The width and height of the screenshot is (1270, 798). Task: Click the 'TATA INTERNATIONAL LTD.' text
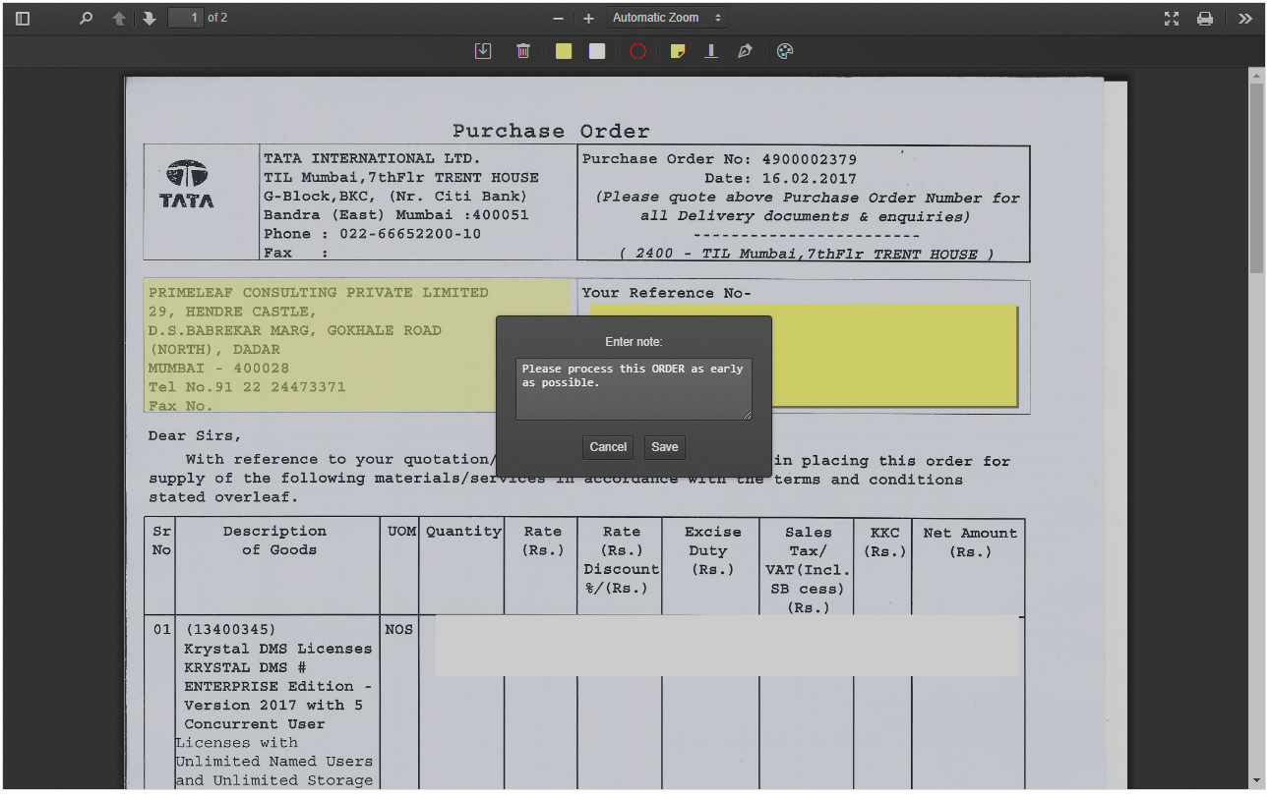click(372, 158)
